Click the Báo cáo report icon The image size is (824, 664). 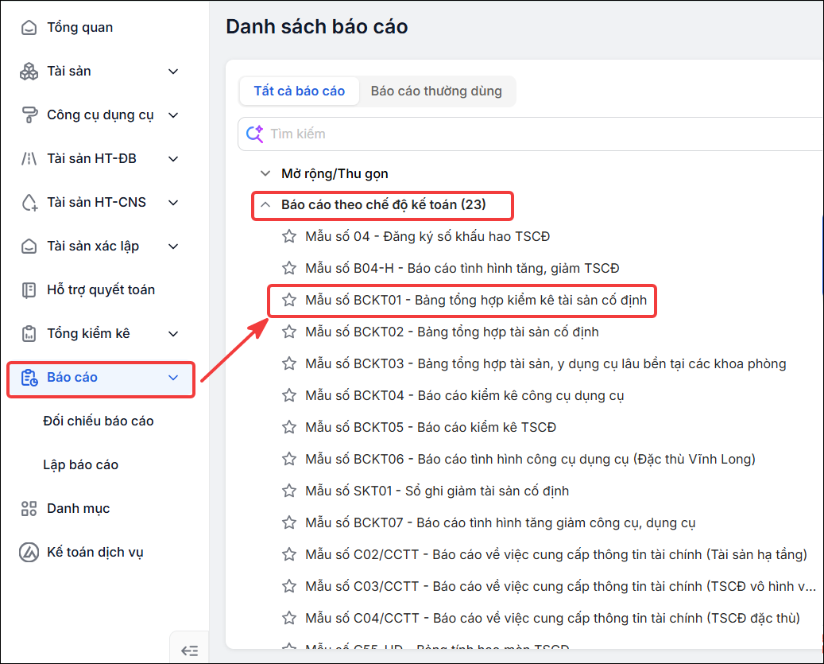[29, 378]
